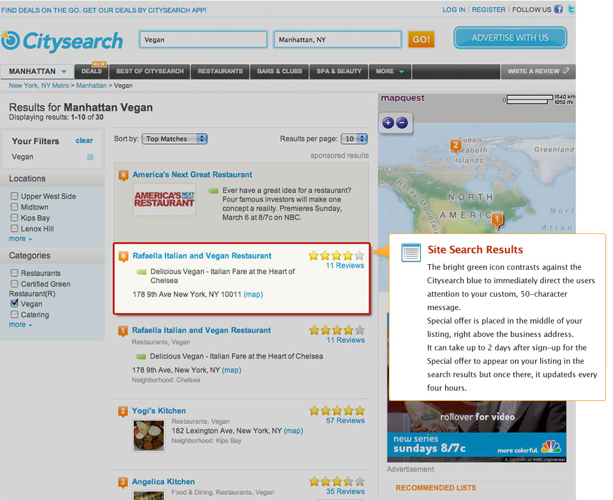The image size is (613, 500).
Task: Open the More navigation dropdown
Action: tap(390, 71)
